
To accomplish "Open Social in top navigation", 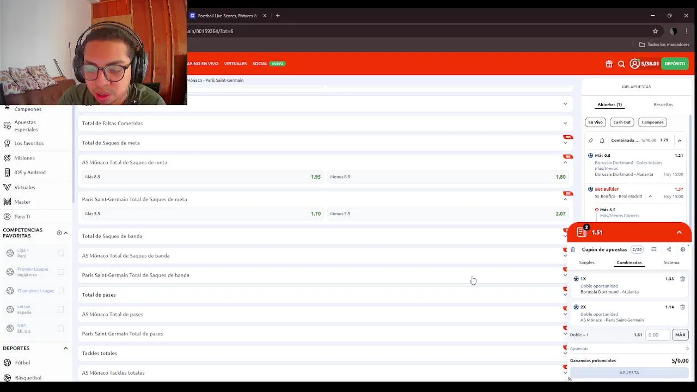I will click(260, 64).
